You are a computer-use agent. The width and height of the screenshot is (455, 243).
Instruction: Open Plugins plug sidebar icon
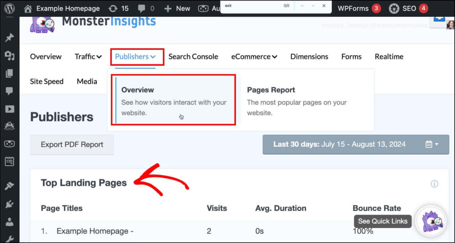10,204
